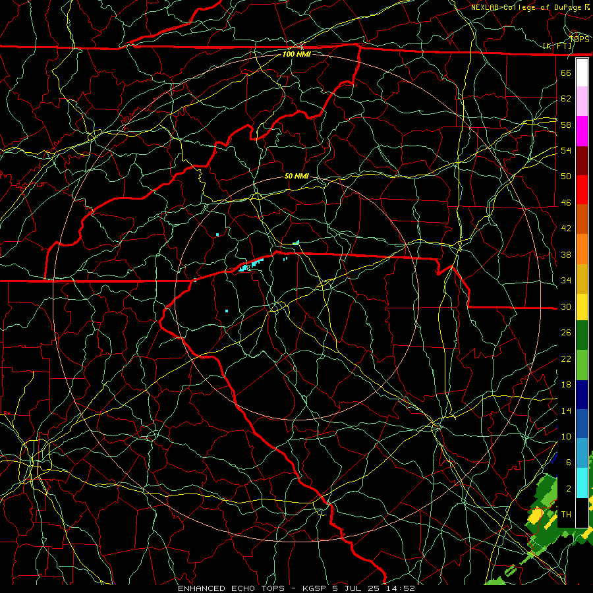Click the 38 value on legend

click(x=566, y=254)
